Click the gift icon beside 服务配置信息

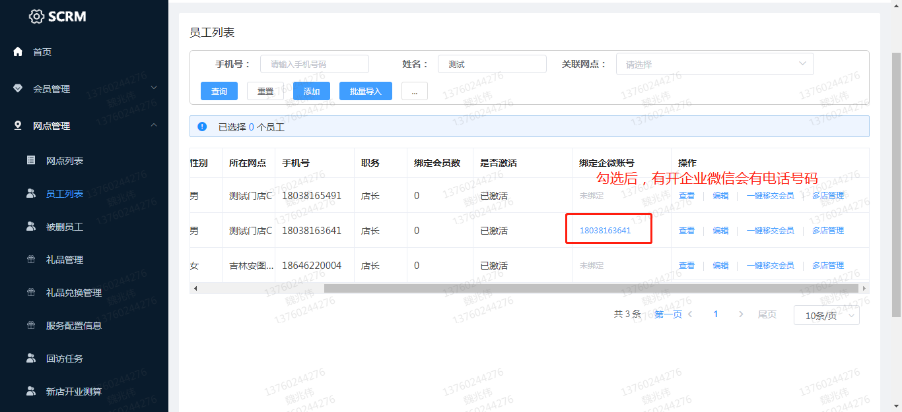tap(31, 325)
